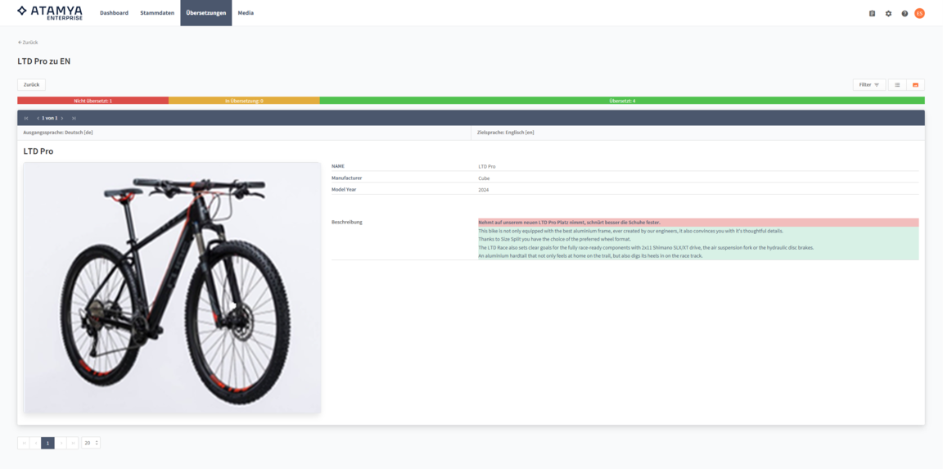Go to previous record beside '1 von 1'
The width and height of the screenshot is (943, 469).
pos(38,118)
